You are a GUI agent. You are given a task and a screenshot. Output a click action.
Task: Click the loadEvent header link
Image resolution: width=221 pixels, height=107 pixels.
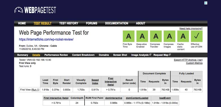[165, 98]
